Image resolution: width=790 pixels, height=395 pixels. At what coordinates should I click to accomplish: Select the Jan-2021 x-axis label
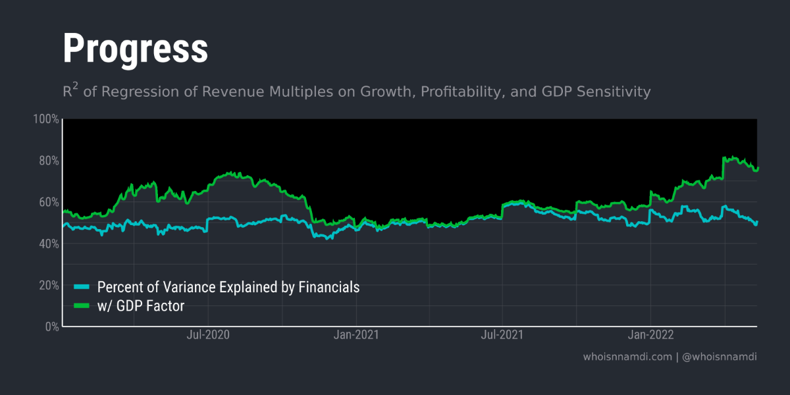355,335
